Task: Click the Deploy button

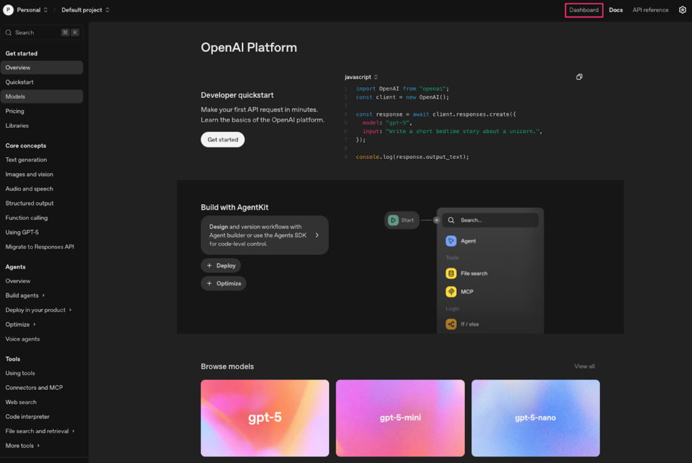Action: (221, 265)
